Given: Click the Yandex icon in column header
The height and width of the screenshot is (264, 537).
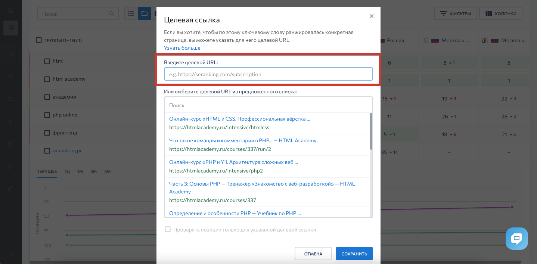Looking at the screenshot, I should coord(425,40).
